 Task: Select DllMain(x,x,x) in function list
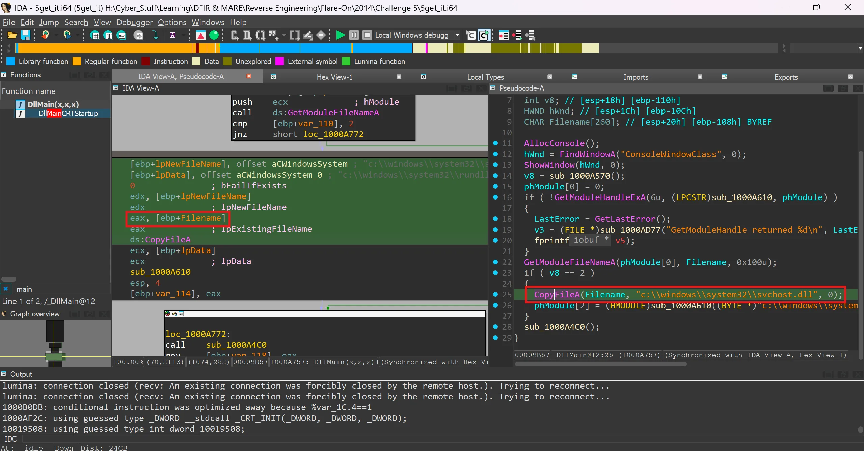[53, 104]
